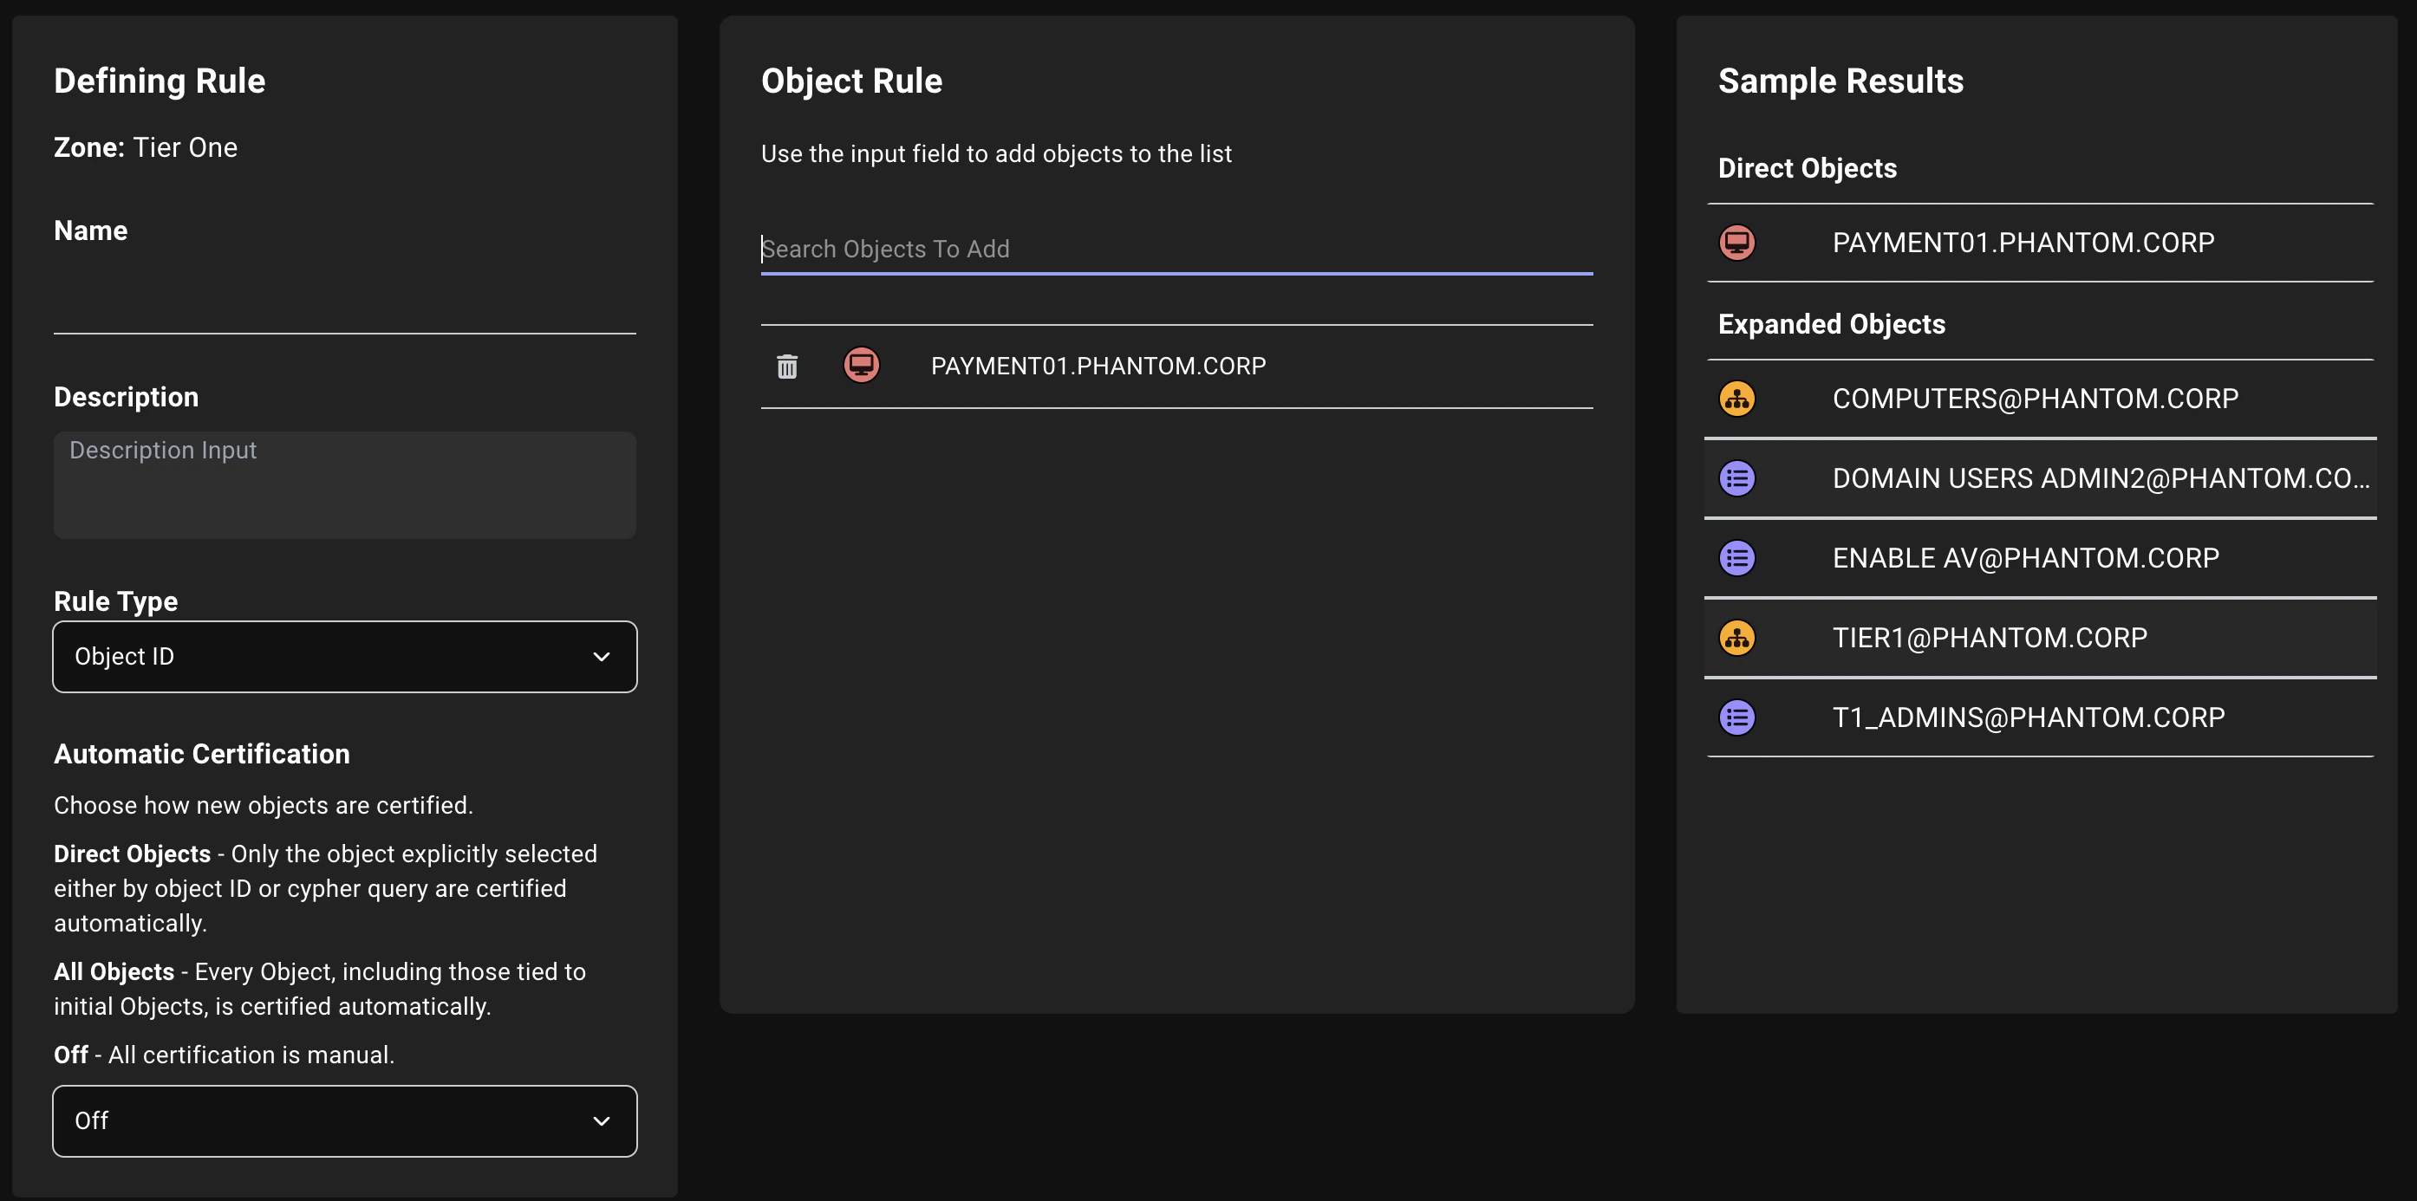Viewport: 2417px width, 1201px height.
Task: Click the Description Input text area
Action: pos(344,484)
